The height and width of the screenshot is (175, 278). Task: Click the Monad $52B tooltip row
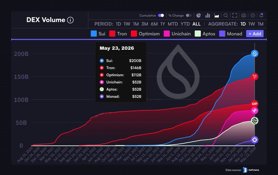[121, 96]
